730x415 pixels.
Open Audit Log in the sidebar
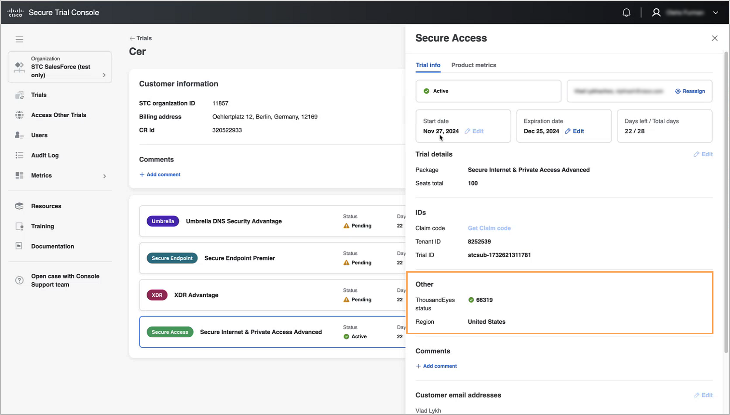(45, 155)
